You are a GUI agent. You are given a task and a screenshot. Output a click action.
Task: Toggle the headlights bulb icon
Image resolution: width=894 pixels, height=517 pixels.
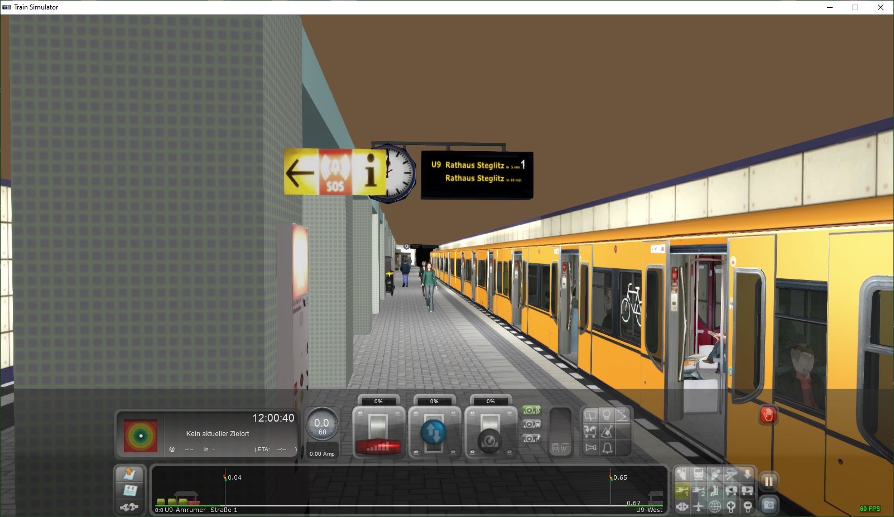(607, 415)
